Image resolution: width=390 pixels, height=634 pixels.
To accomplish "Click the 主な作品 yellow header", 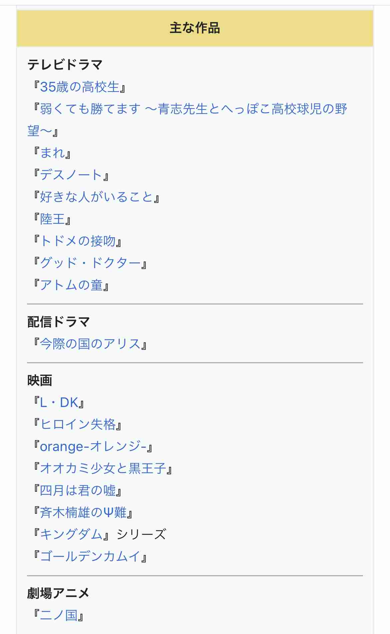I will (x=195, y=28).
